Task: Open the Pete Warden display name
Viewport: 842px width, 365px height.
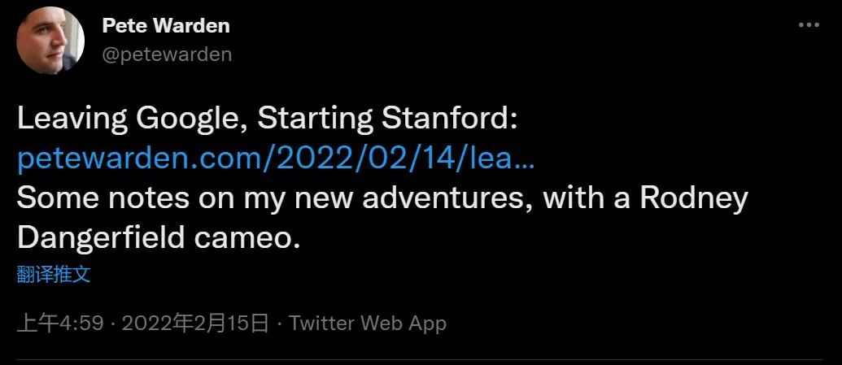Action: (x=165, y=26)
